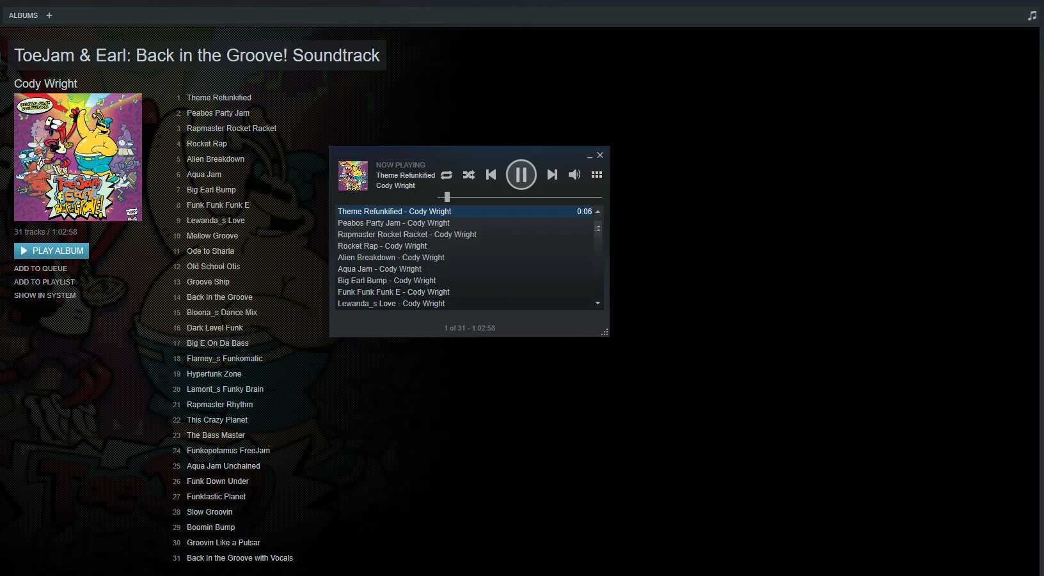Select track This Crazy Planet
The height and width of the screenshot is (576, 1044).
[x=217, y=420]
